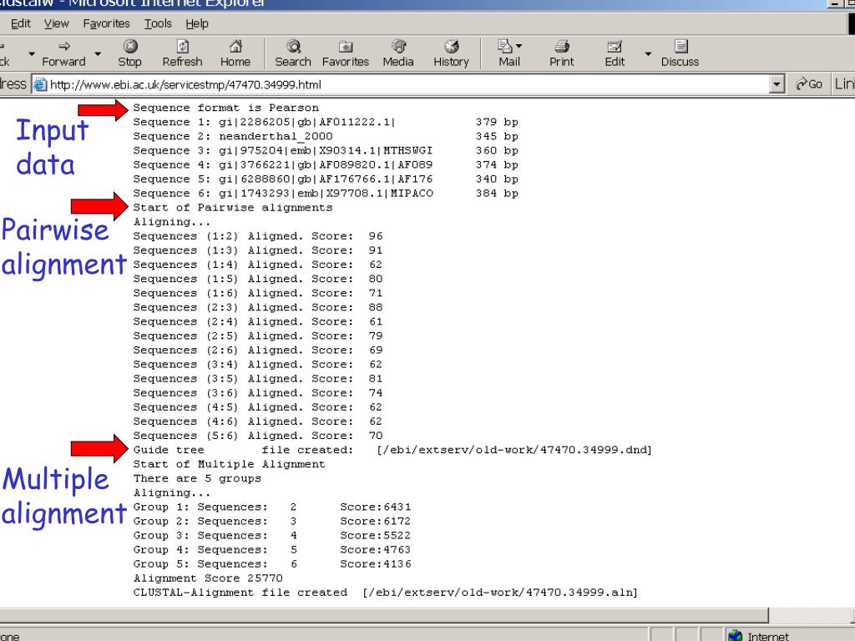Click the 'Group 3: Sequences' score line
The height and width of the screenshot is (641, 855).
272,535
